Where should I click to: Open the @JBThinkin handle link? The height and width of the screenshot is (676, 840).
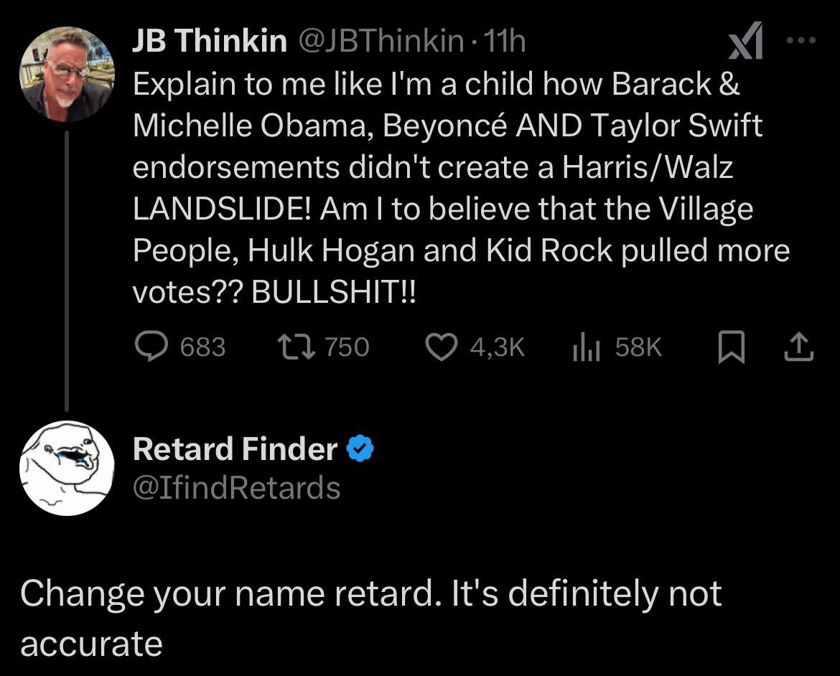(x=380, y=42)
